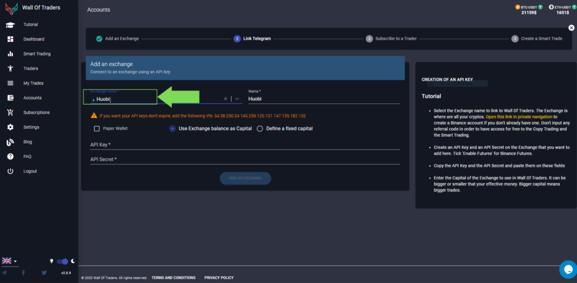Expand the Exchange name dropdown arrow
This screenshot has height=283, width=577.
(237, 99)
